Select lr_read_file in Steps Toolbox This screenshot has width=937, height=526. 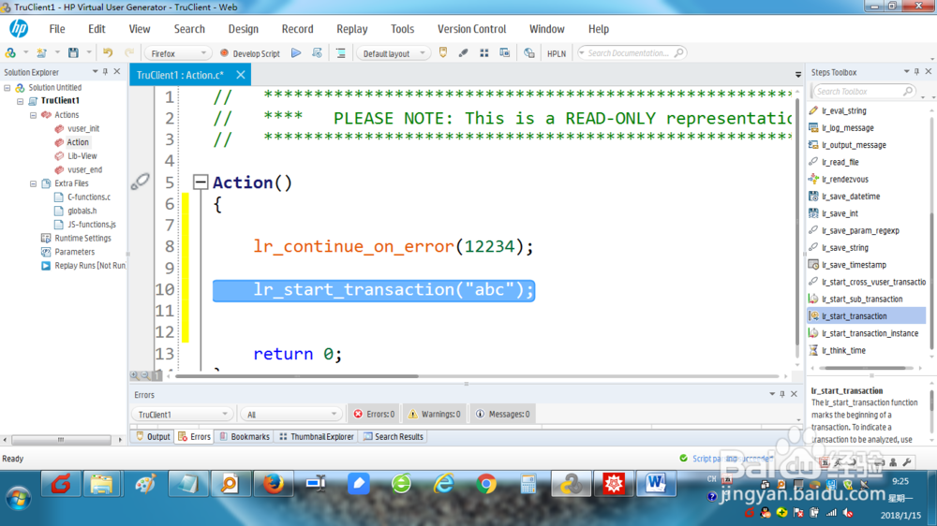(840, 162)
